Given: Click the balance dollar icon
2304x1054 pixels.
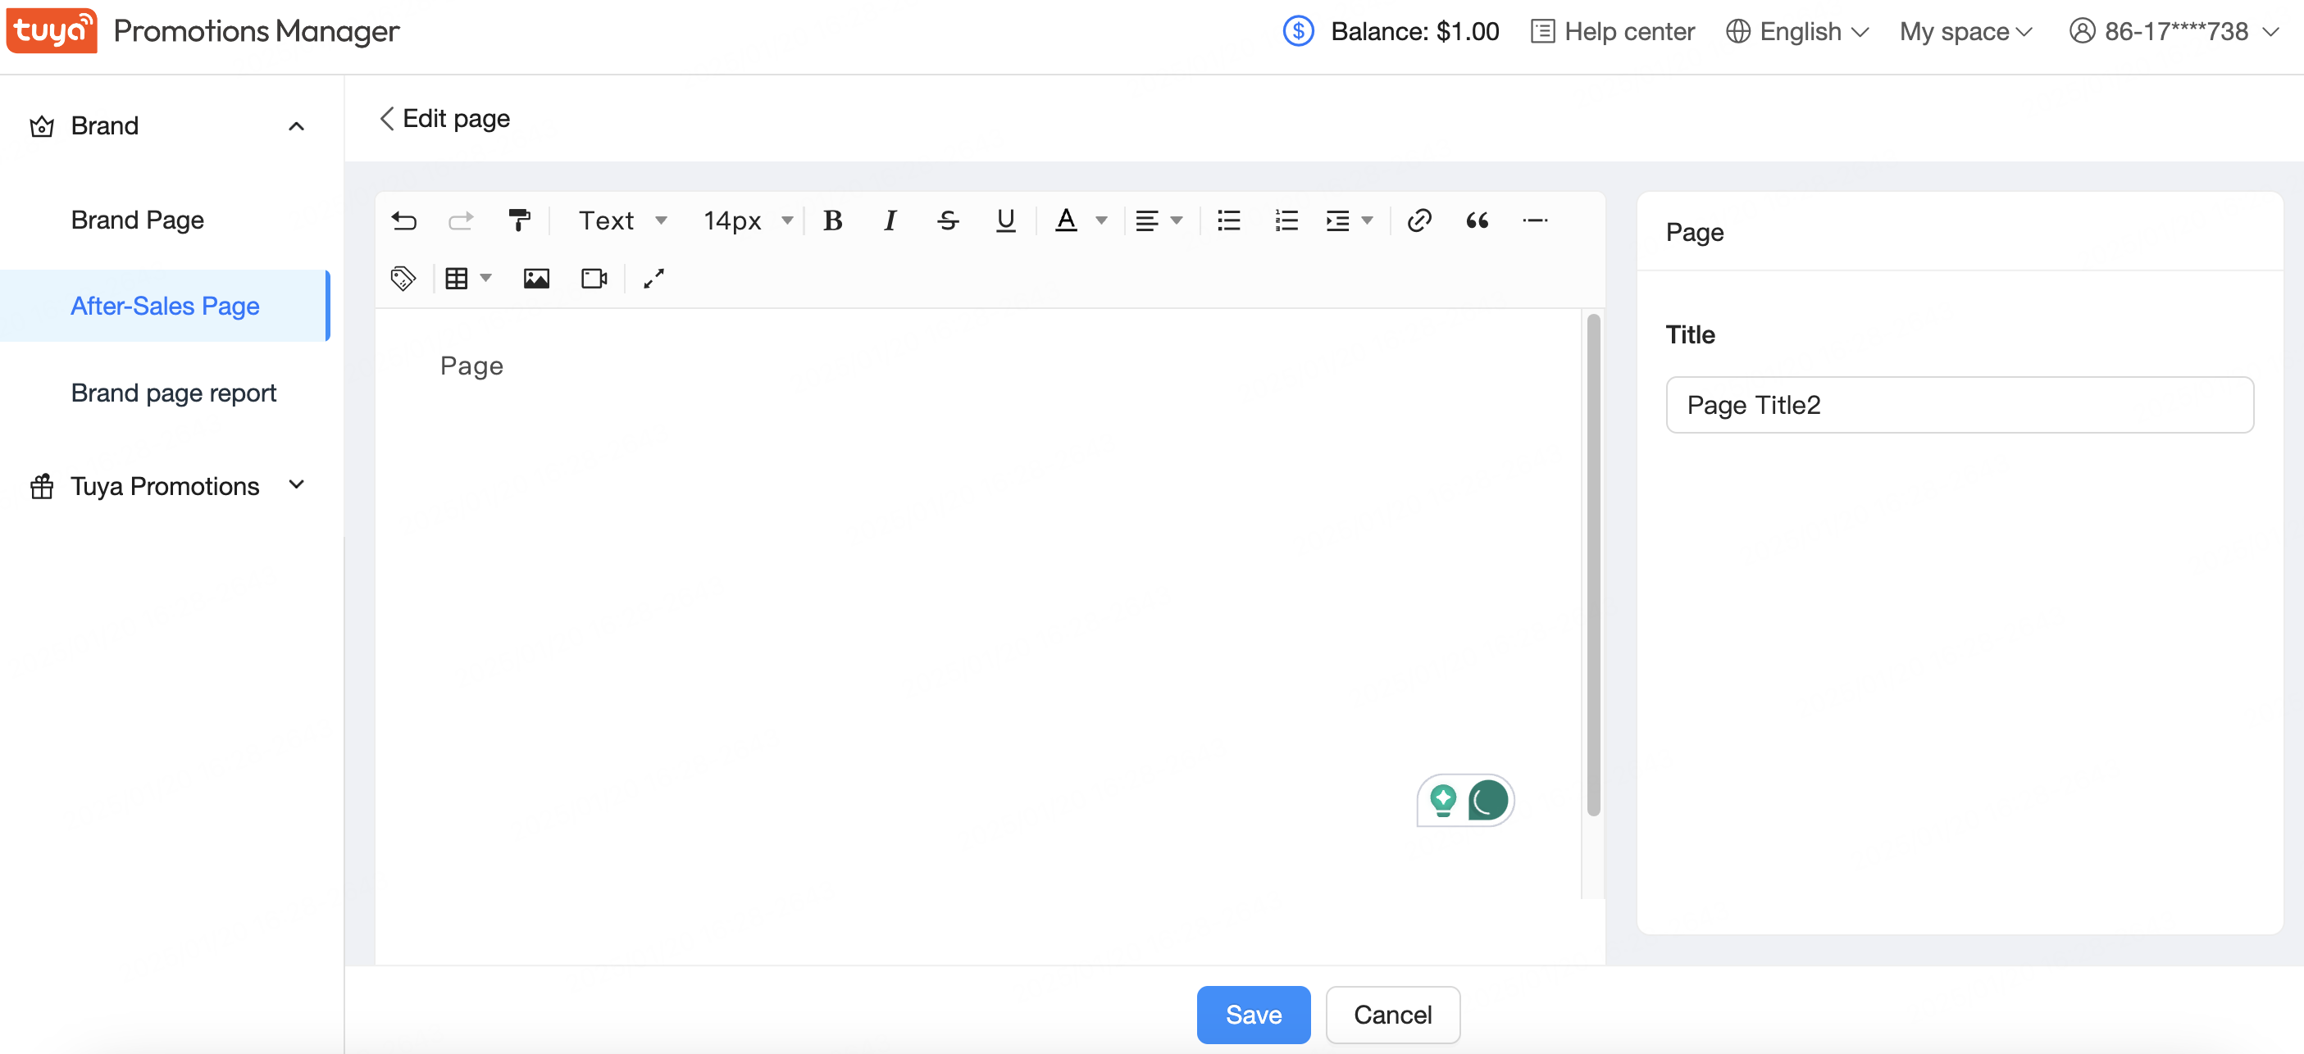Looking at the screenshot, I should pyautogui.click(x=1298, y=31).
